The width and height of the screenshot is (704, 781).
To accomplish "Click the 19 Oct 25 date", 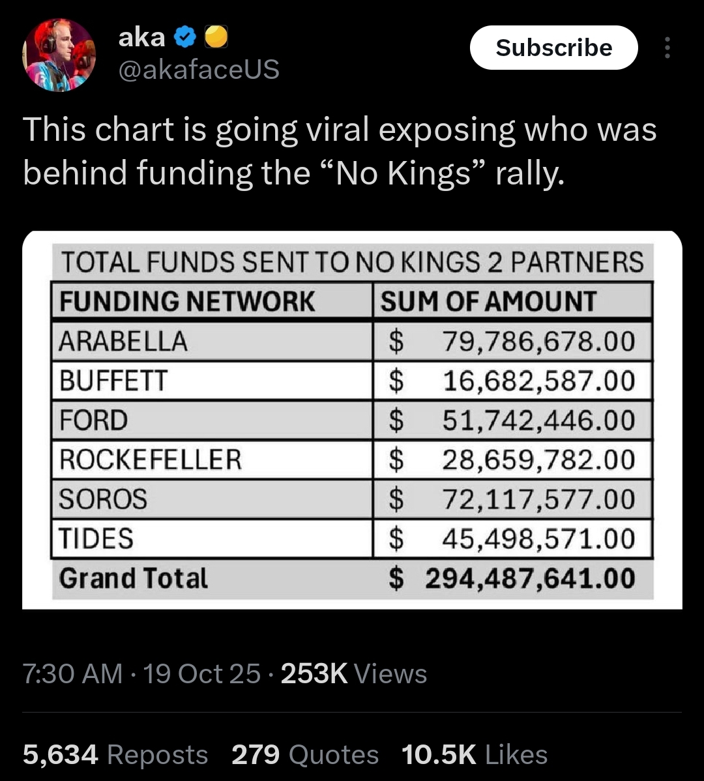I will tap(201, 673).
